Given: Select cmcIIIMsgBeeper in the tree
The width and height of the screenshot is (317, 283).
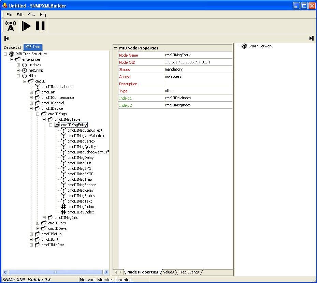Looking at the screenshot, I should click(82, 185).
